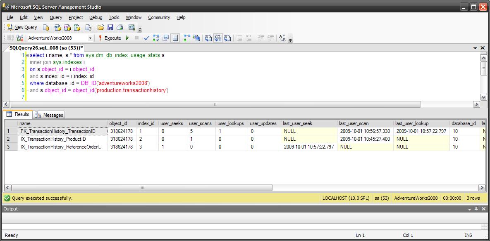Select the Results tab
This screenshot has height=241, width=490.
click(x=18, y=114)
